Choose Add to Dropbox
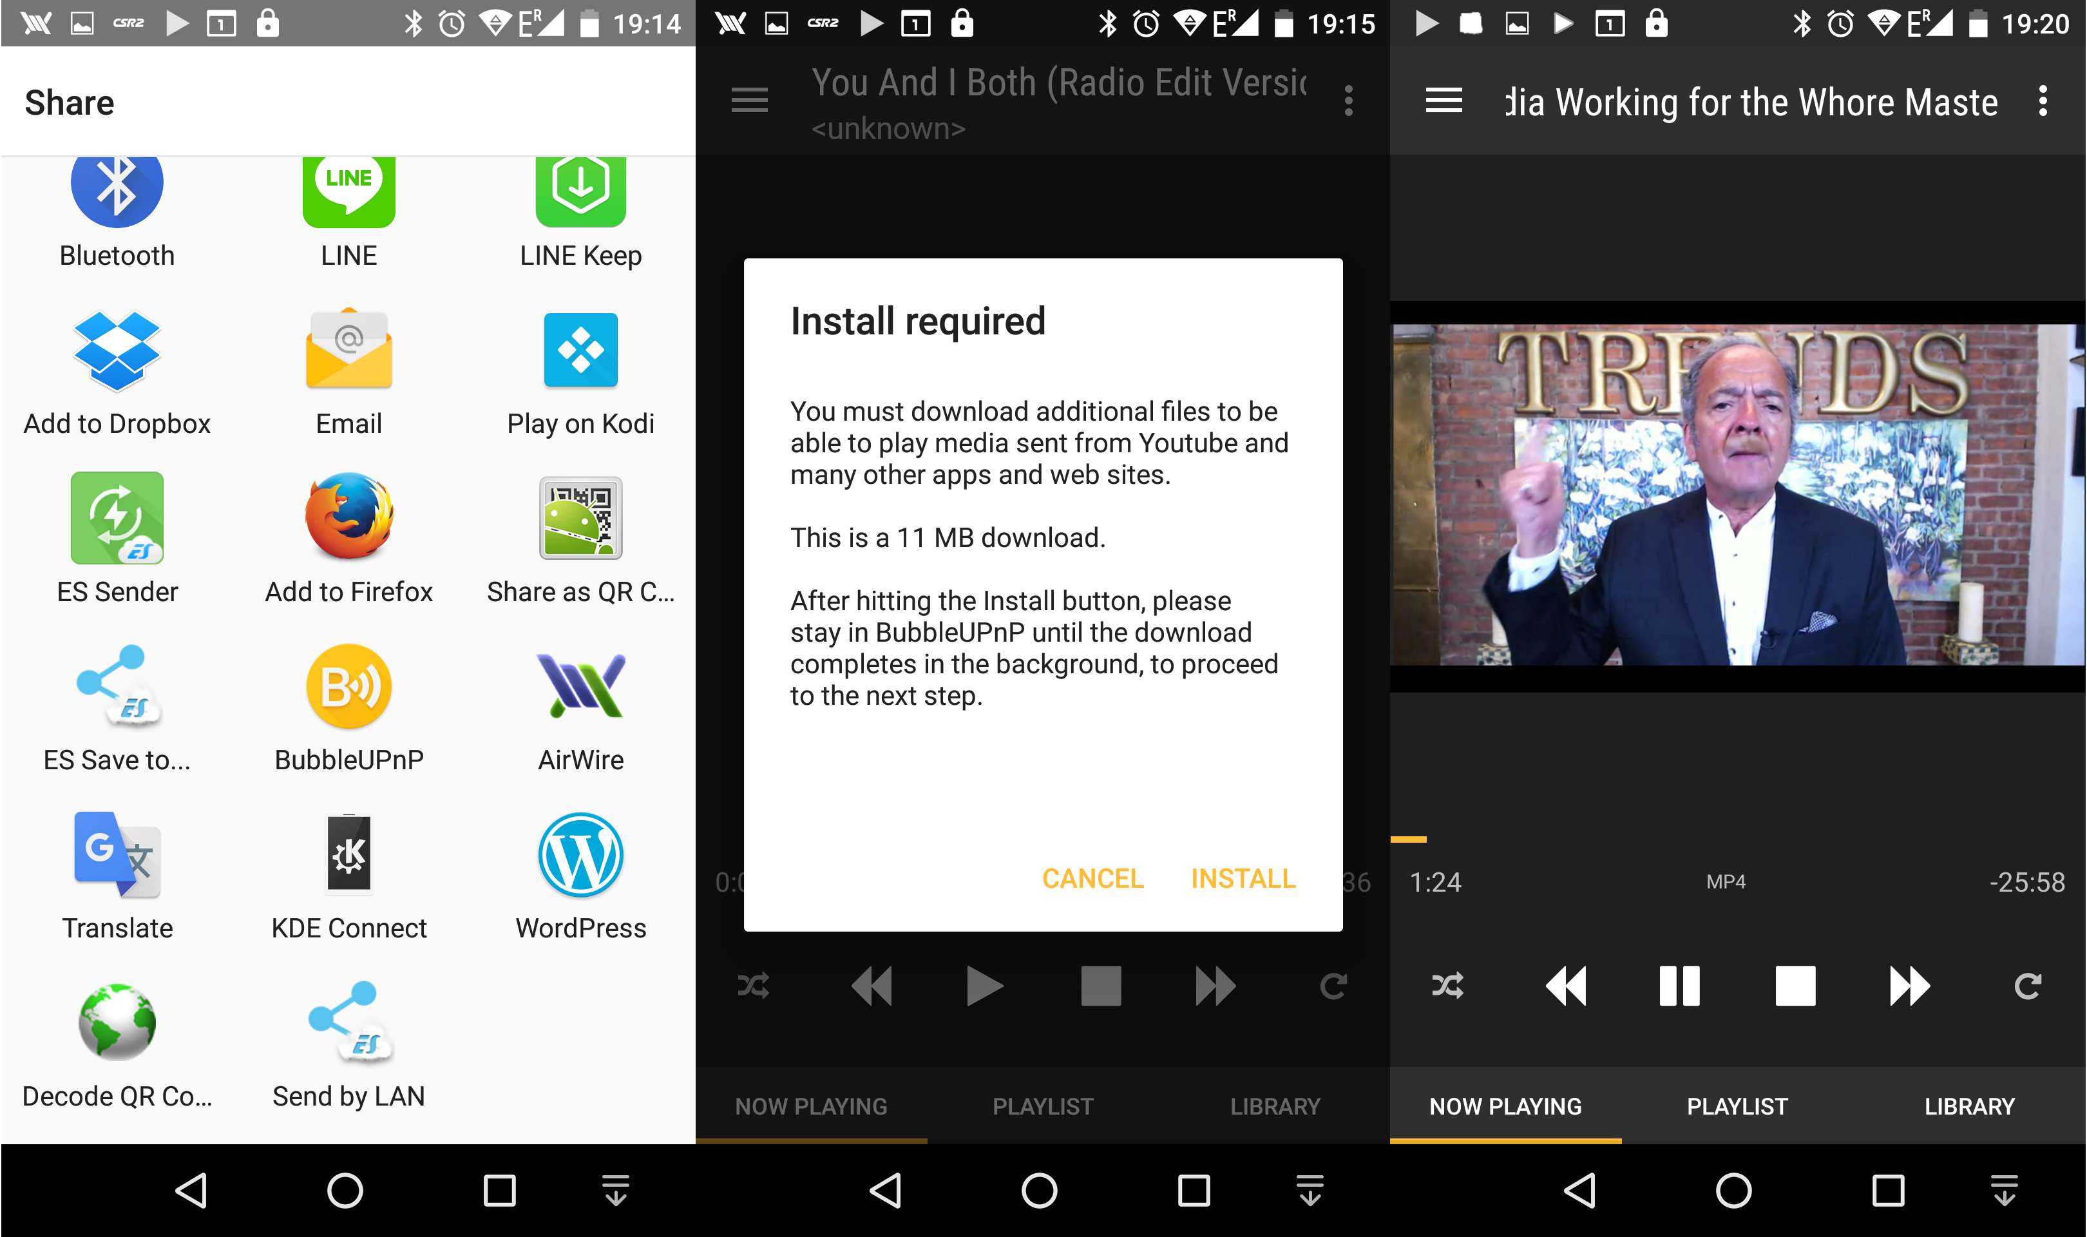Image resolution: width=2087 pixels, height=1237 pixels. (117, 351)
